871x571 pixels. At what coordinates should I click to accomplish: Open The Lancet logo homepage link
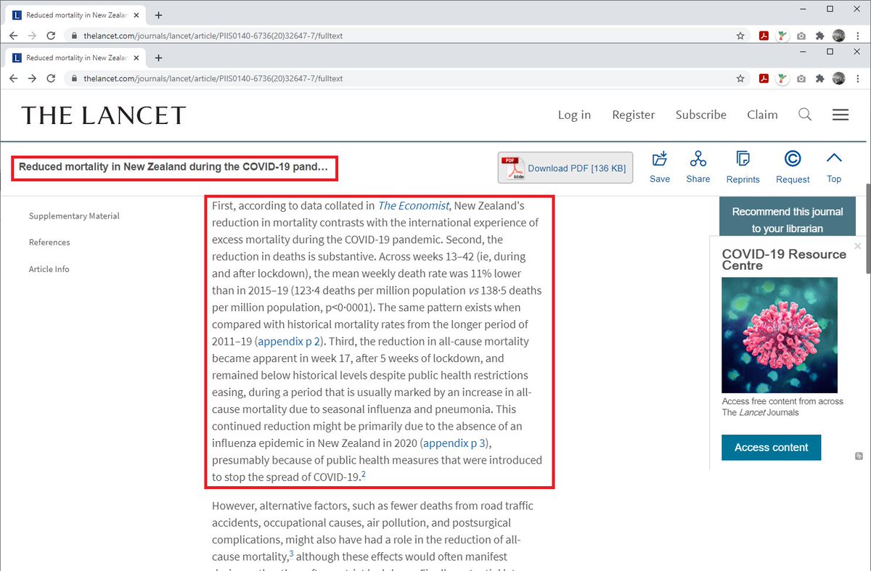click(104, 115)
